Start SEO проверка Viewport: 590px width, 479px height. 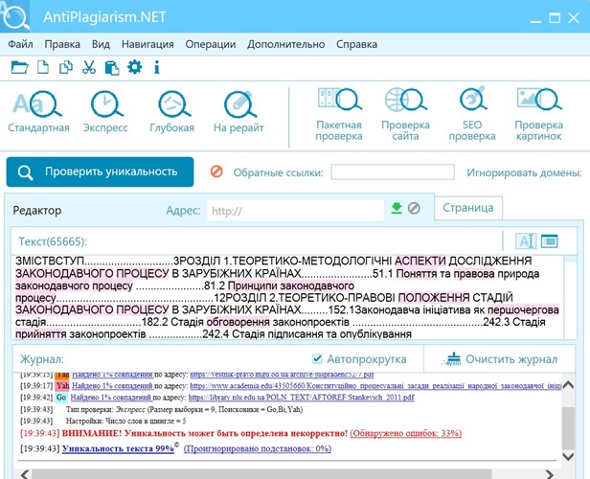[x=472, y=114]
